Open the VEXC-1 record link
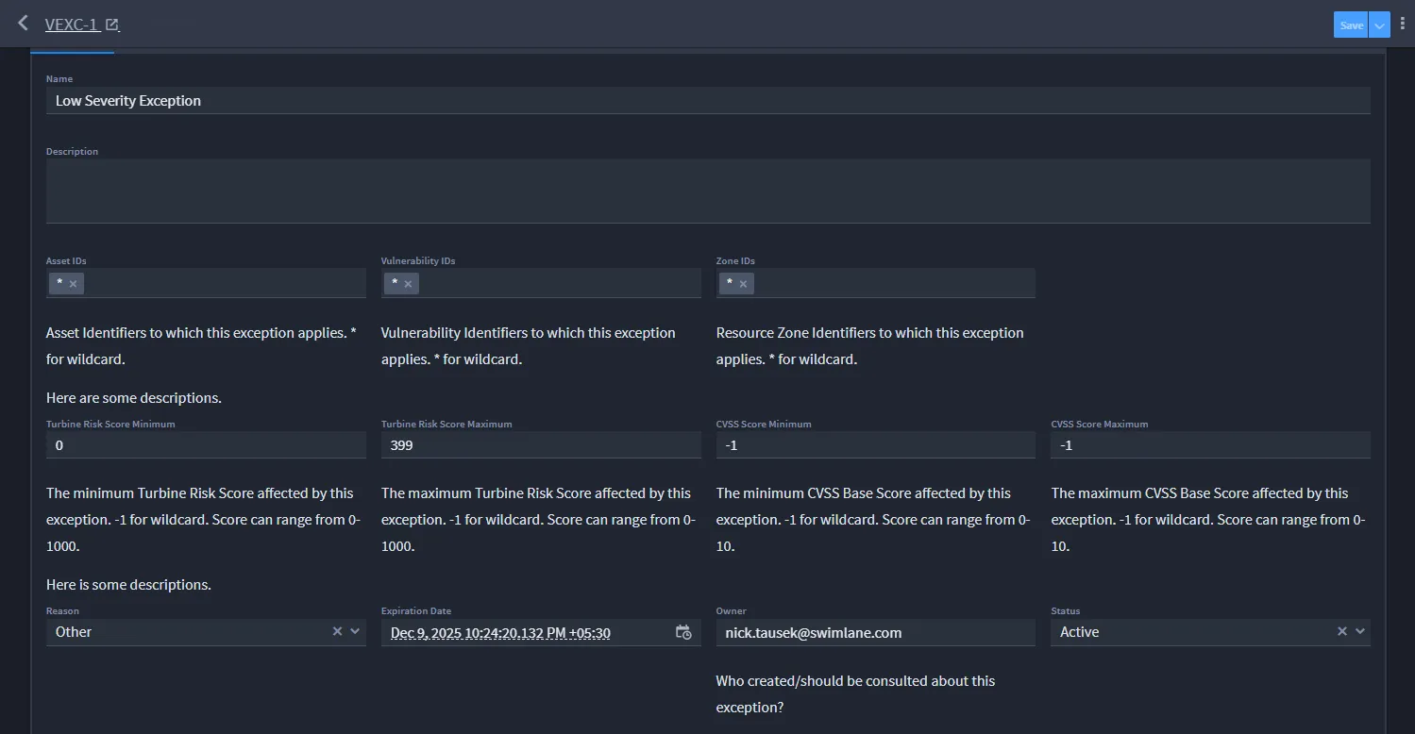This screenshot has height=734, width=1415. [72, 25]
